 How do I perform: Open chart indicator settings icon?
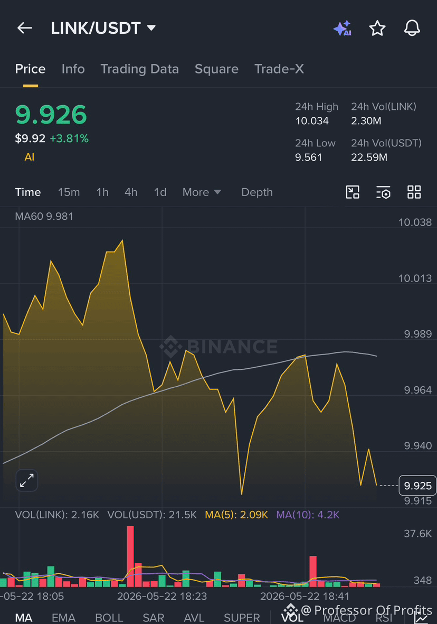[383, 192]
